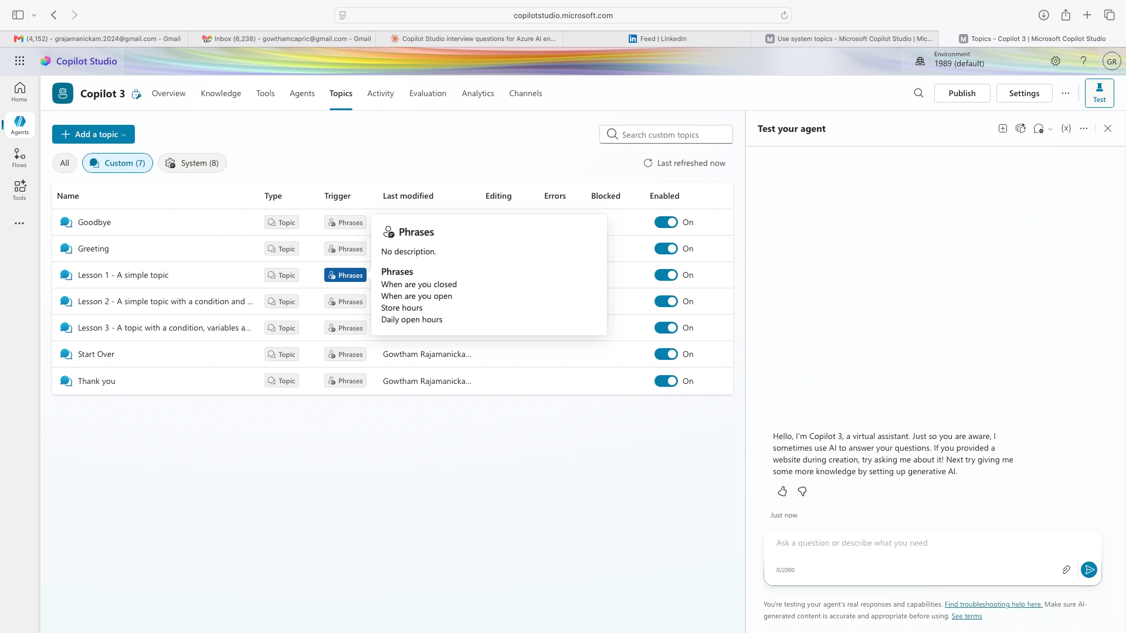This screenshot has height=633, width=1126.
Task: Go to Flows in the left sidebar
Action: click(19, 158)
